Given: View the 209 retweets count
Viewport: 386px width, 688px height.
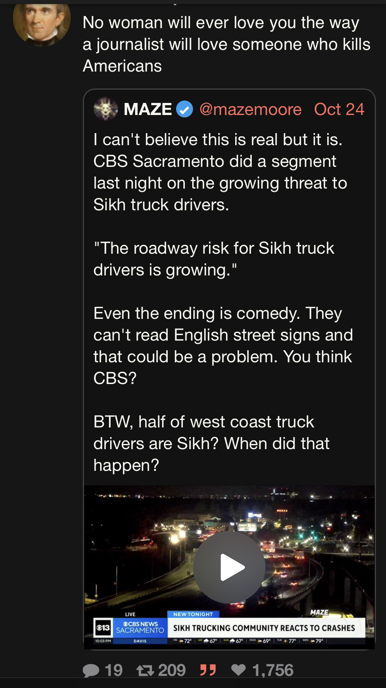Looking at the screenshot, I should click(172, 670).
